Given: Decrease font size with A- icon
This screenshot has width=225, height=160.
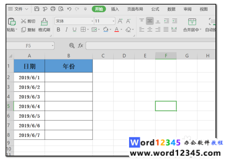Looking at the screenshot, I should tap(128, 21).
